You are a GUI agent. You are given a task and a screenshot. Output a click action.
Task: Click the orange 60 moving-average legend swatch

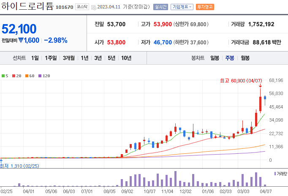pyautogui.click(x=27, y=76)
